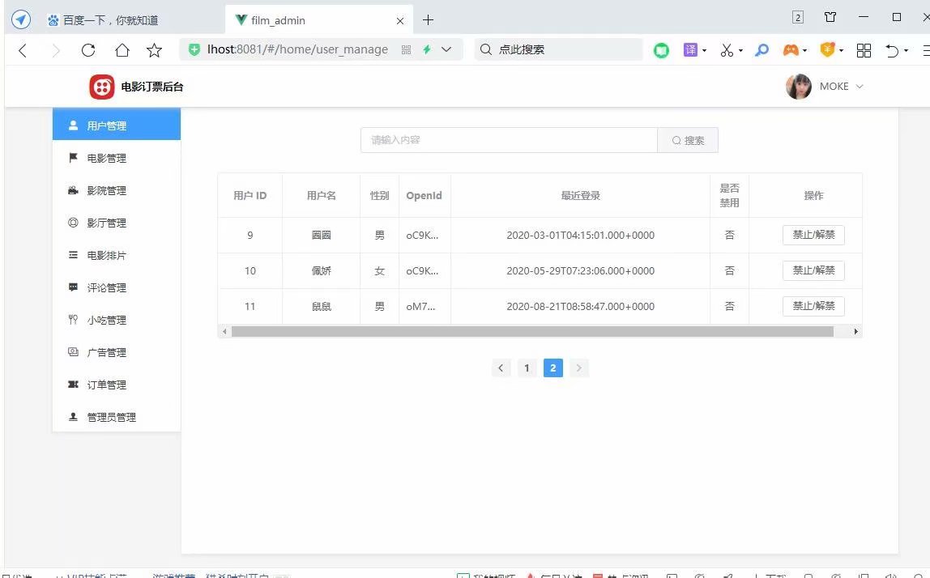Click the game center controller icon
This screenshot has height=578, width=930.
pyautogui.click(x=792, y=49)
